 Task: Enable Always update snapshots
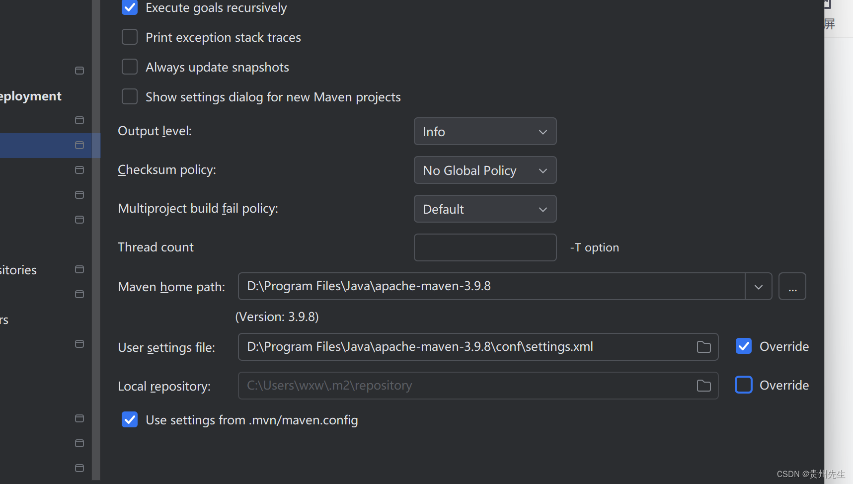(x=129, y=67)
